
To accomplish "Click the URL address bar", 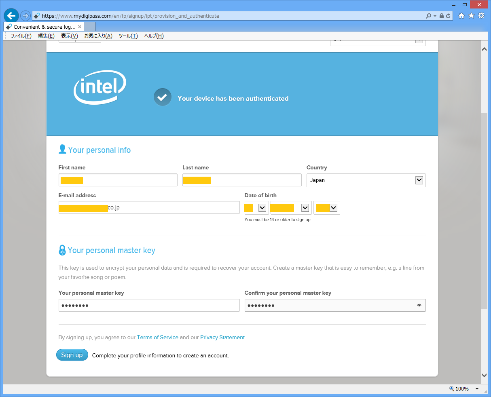I will 229,16.
